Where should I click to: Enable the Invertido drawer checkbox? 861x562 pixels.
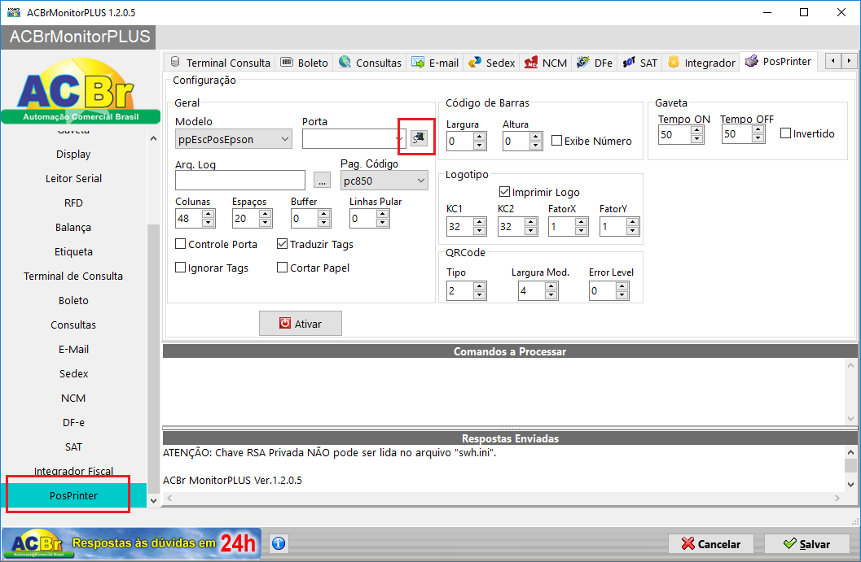807,133
